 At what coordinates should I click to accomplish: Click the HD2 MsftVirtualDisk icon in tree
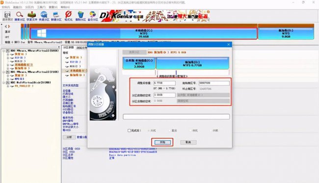[8, 82]
